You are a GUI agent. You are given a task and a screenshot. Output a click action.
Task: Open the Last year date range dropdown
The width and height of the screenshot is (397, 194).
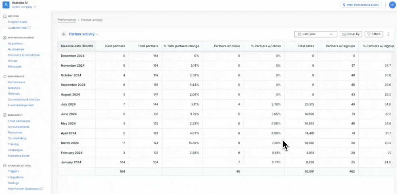click(x=316, y=34)
